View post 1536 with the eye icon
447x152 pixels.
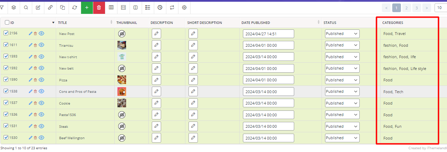point(41,115)
